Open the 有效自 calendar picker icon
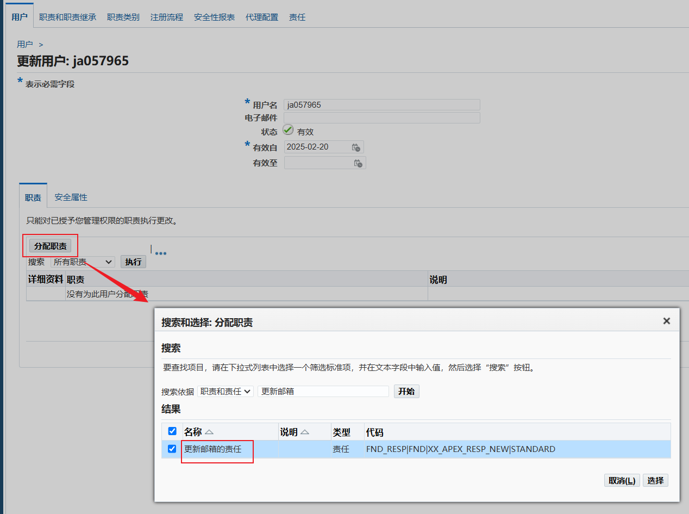The width and height of the screenshot is (689, 514). pos(356,147)
